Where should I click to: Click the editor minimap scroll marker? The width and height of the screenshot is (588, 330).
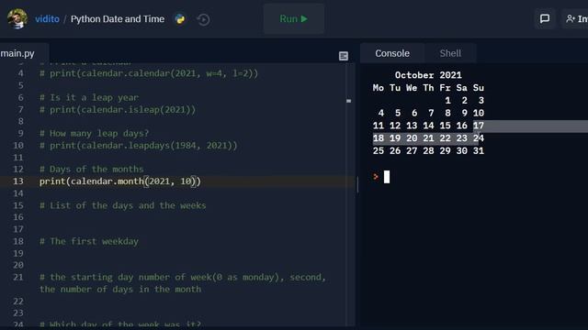pos(348,101)
